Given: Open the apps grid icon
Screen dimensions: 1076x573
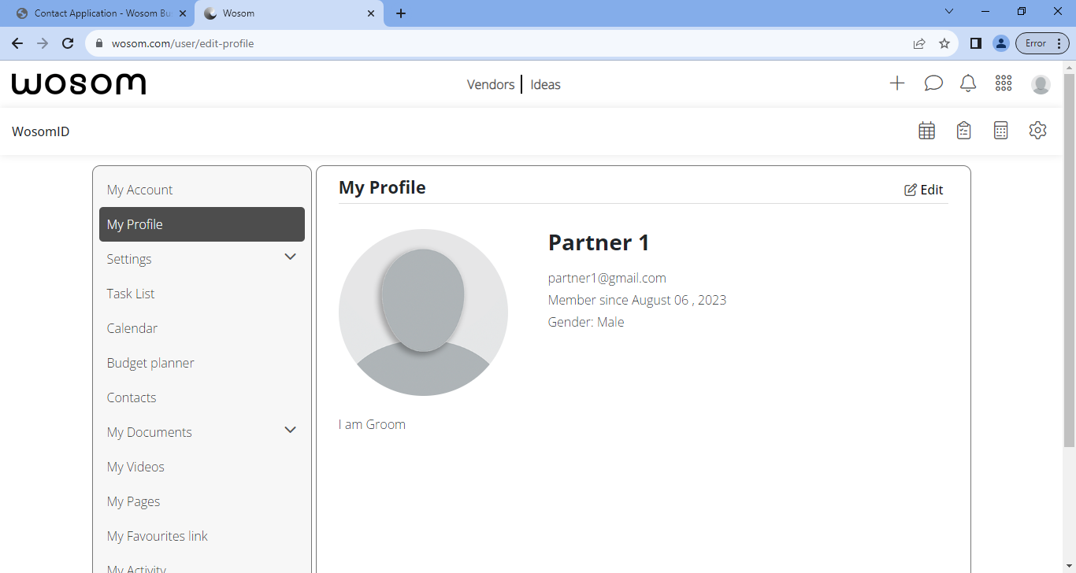Looking at the screenshot, I should 1003,83.
